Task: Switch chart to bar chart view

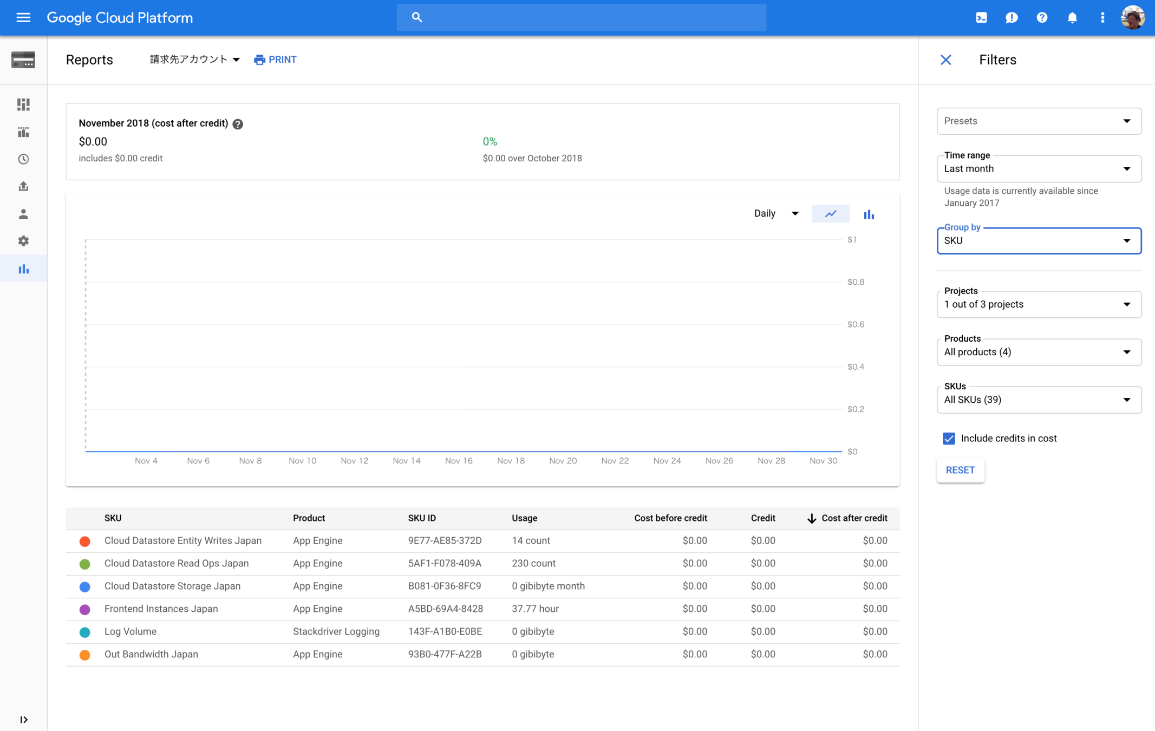Action: pyautogui.click(x=869, y=214)
